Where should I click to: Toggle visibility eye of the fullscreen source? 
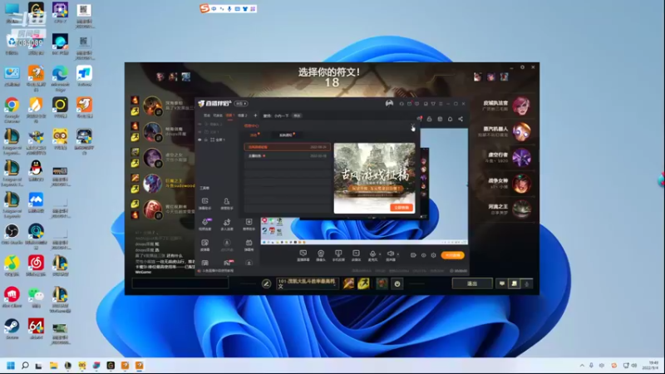pyautogui.click(x=199, y=140)
